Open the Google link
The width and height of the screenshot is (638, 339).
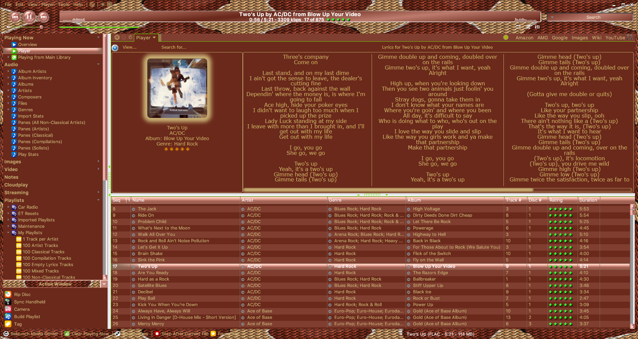[x=560, y=38]
